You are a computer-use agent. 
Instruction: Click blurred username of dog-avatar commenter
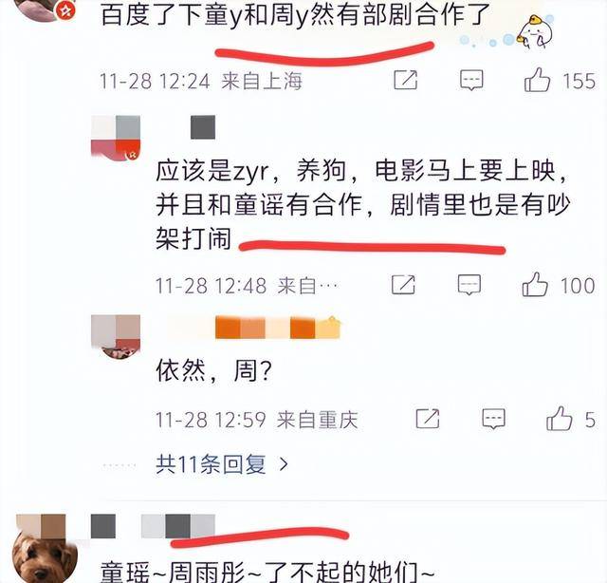pyautogui.click(x=153, y=526)
